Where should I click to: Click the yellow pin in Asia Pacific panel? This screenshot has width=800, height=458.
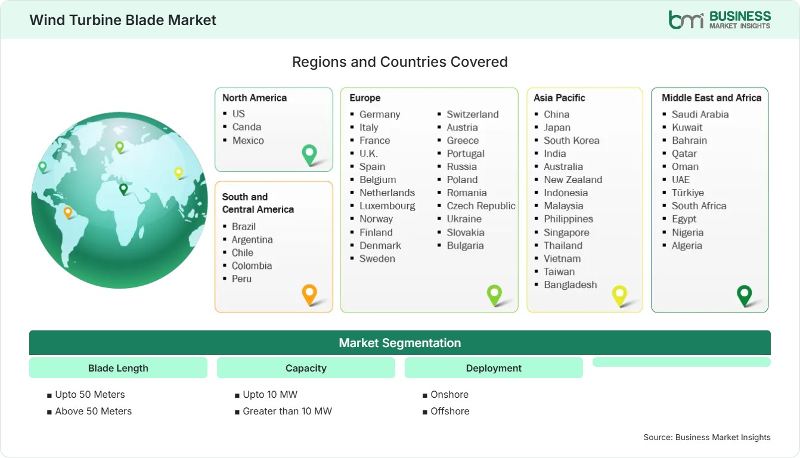(x=620, y=295)
